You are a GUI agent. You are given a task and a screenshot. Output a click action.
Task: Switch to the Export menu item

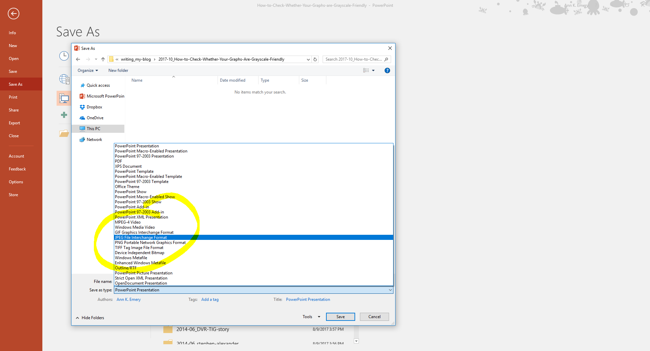[14, 123]
